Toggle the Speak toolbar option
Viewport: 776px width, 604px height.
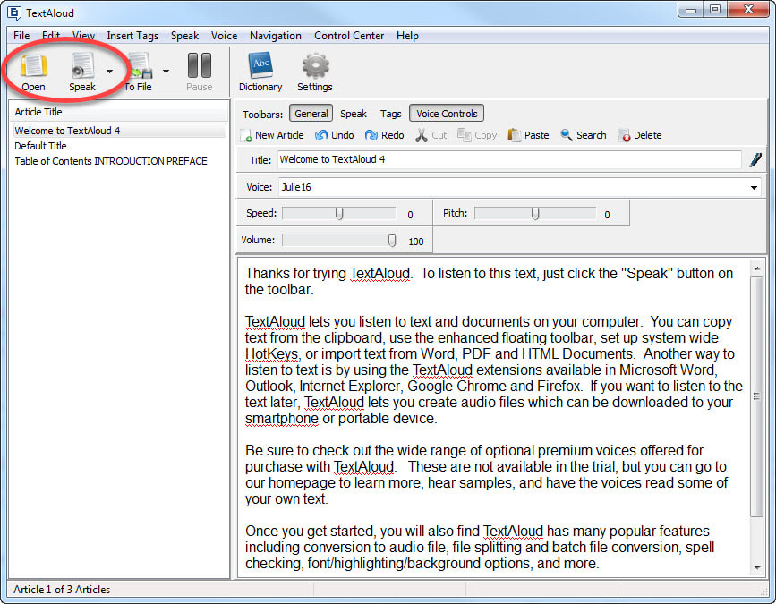(354, 114)
